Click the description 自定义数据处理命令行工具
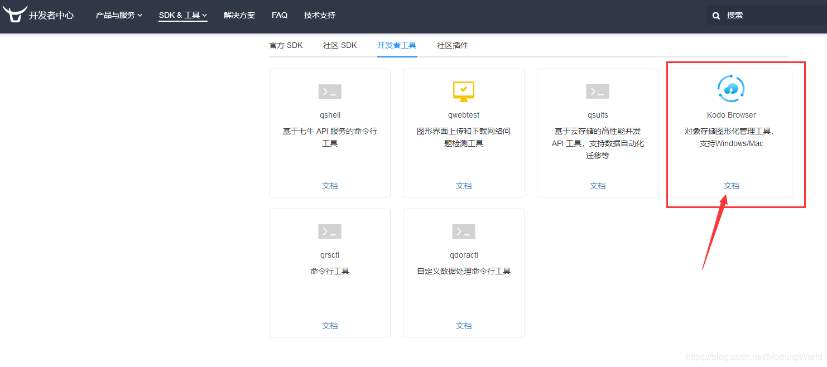 tap(464, 271)
